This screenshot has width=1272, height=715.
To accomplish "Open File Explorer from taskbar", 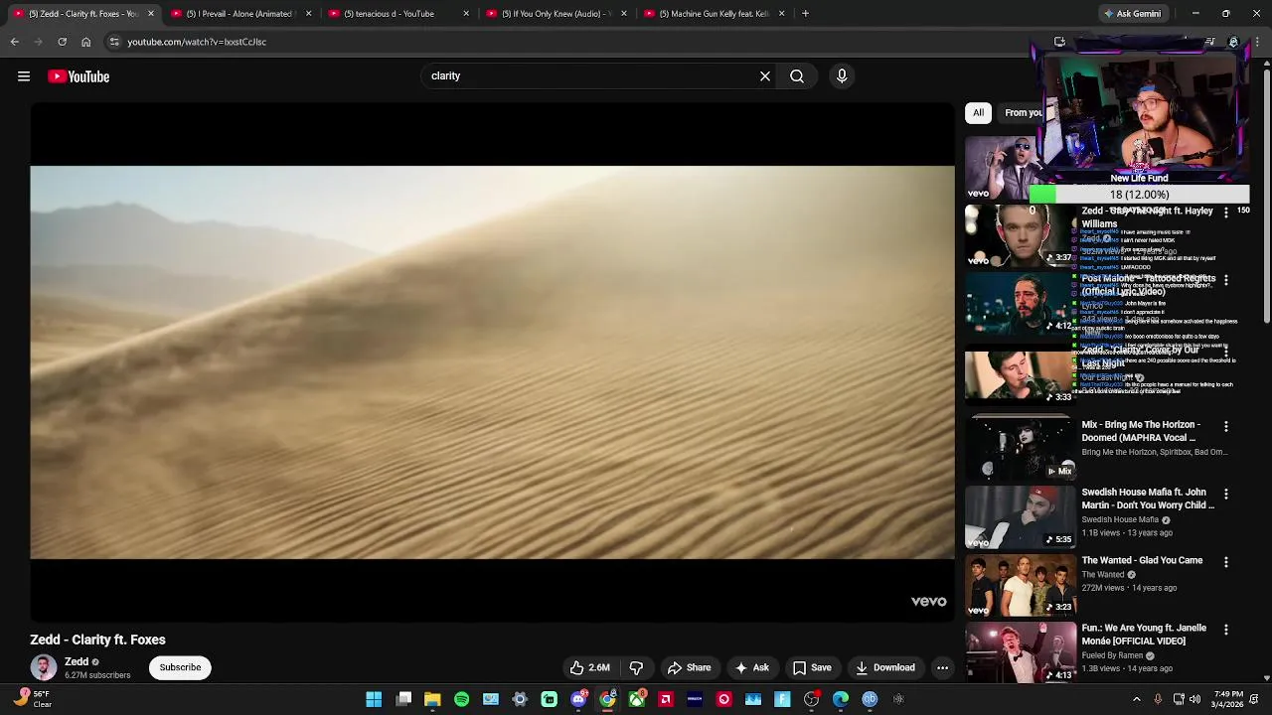I will pyautogui.click(x=432, y=699).
